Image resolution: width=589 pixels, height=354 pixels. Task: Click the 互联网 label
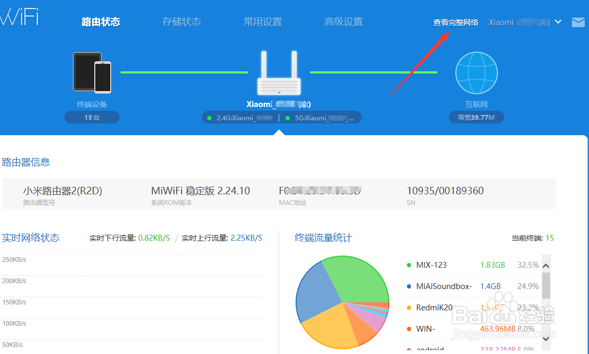coord(476,104)
